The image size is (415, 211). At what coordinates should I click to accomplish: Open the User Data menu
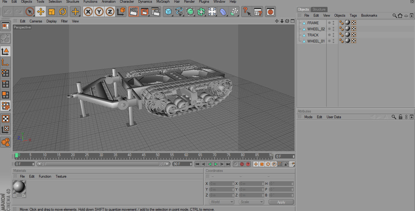334,117
